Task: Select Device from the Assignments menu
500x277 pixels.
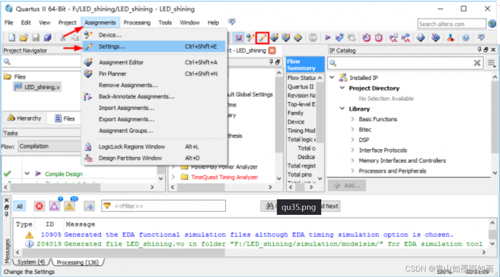Action: pos(110,35)
